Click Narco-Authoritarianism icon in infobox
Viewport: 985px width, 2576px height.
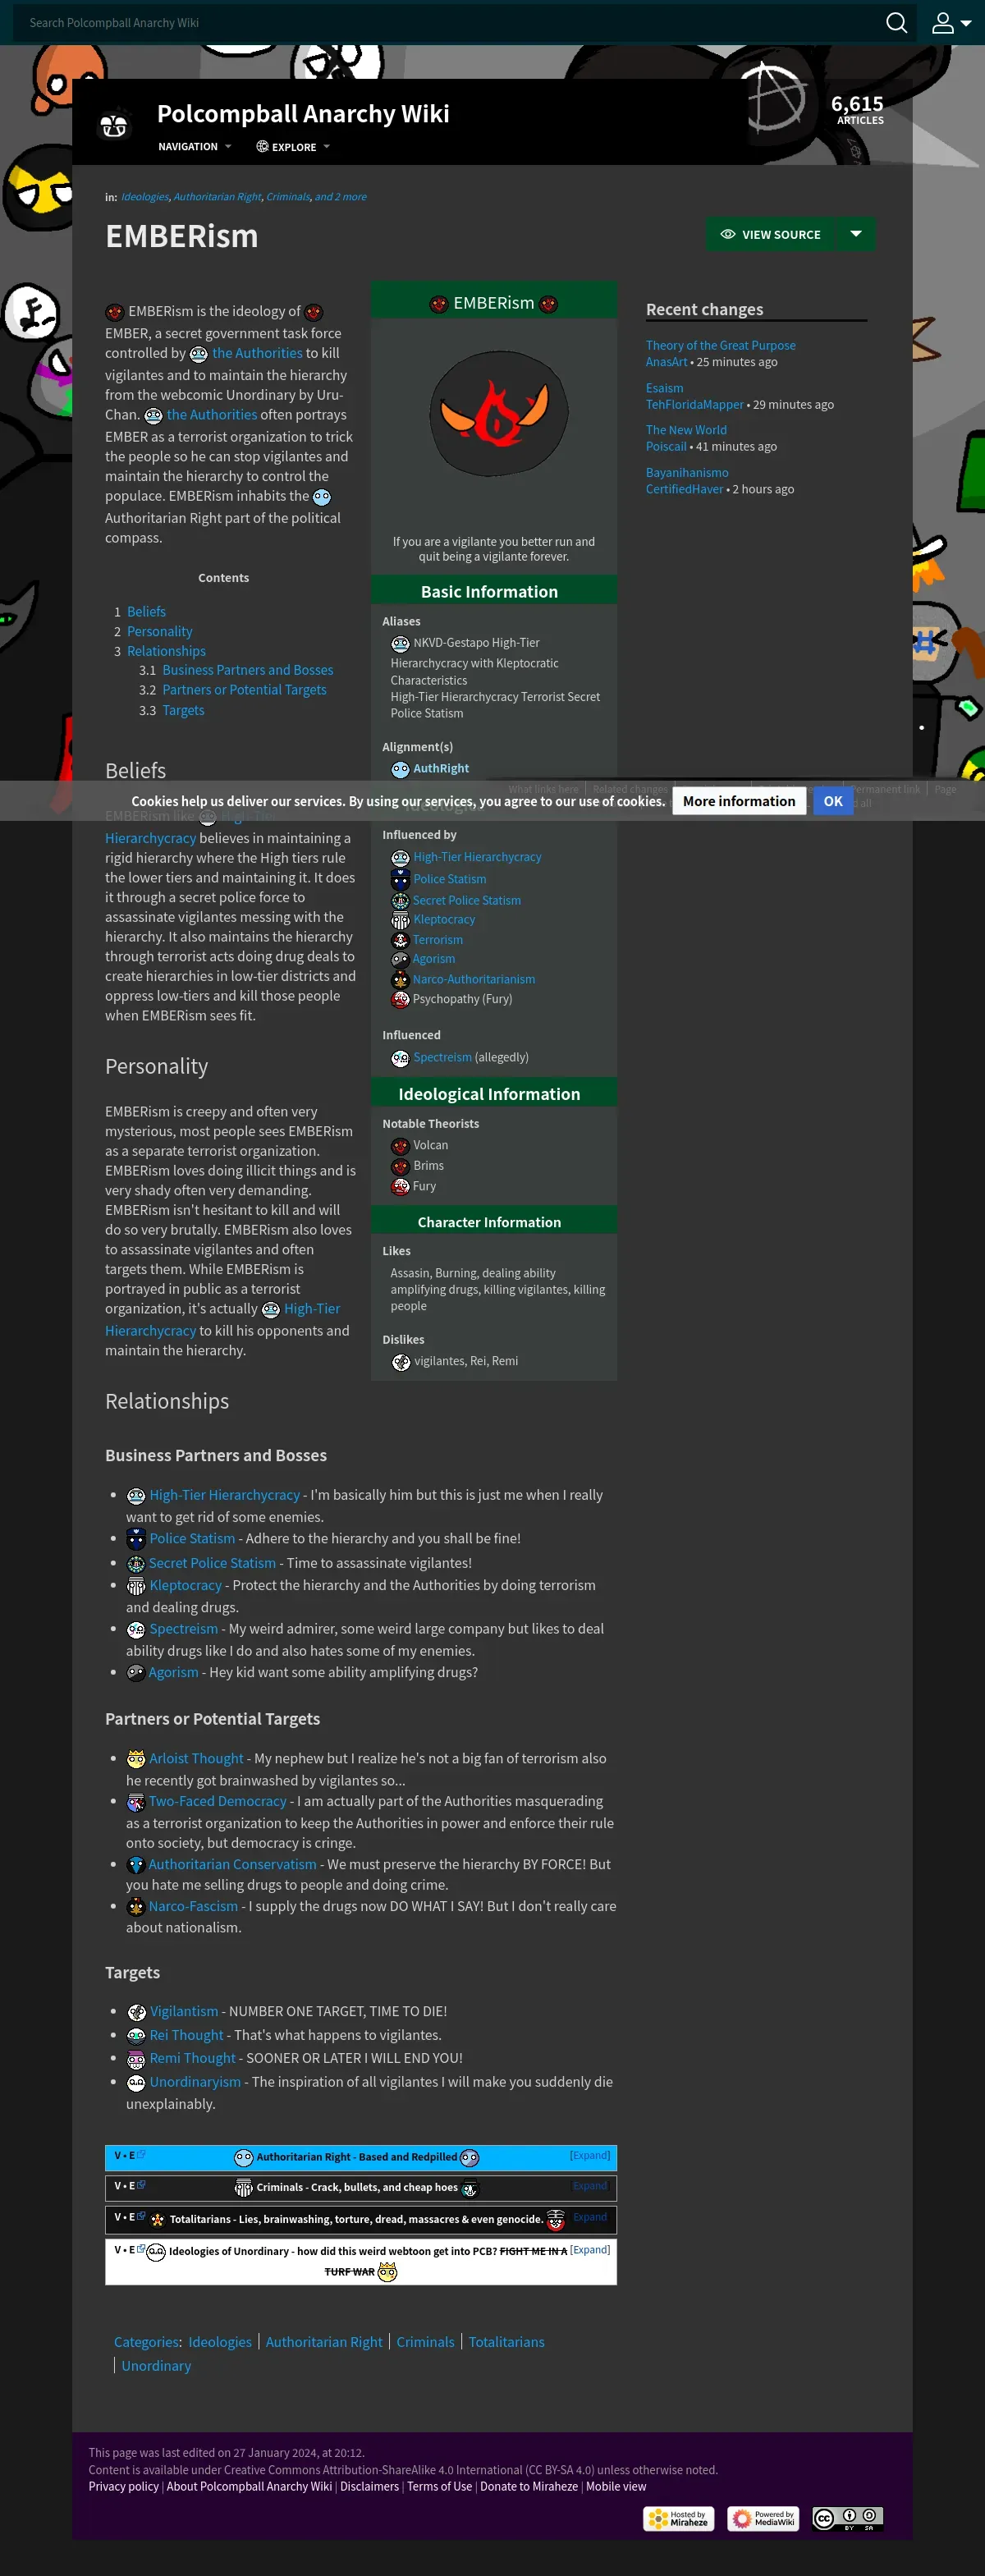[400, 979]
